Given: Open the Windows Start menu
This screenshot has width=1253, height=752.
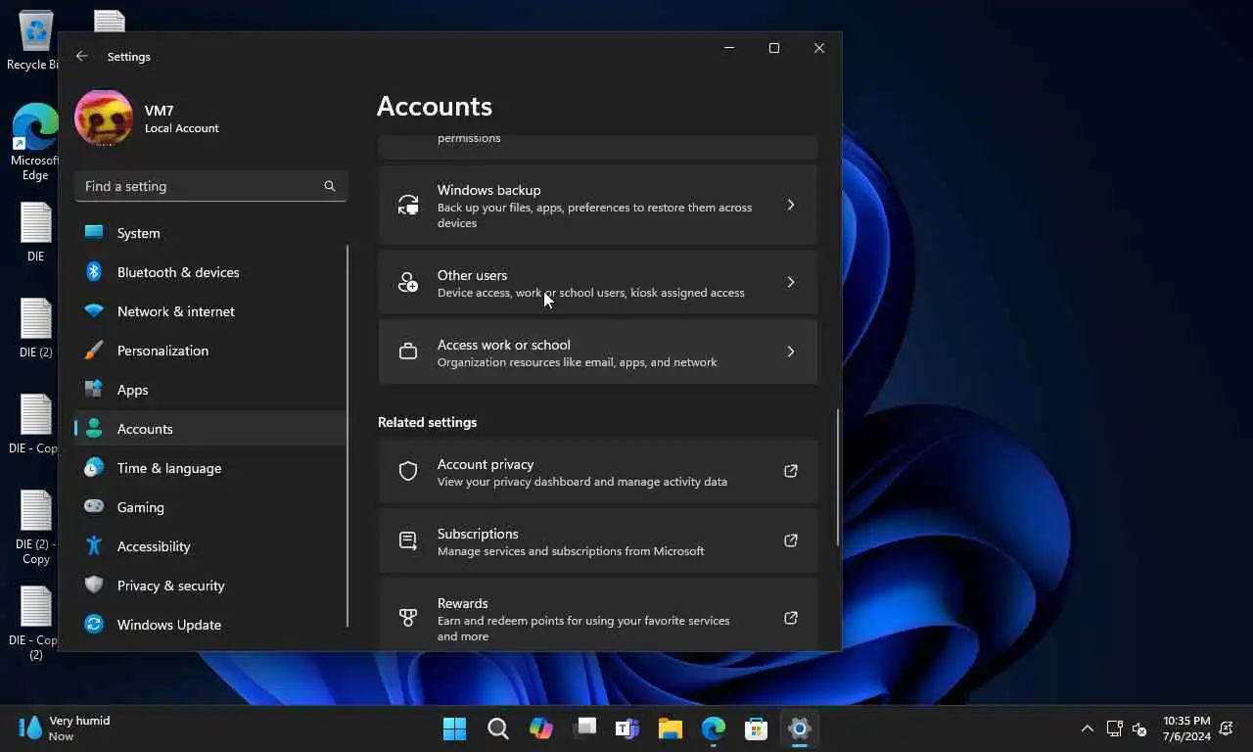Looking at the screenshot, I should (x=455, y=728).
